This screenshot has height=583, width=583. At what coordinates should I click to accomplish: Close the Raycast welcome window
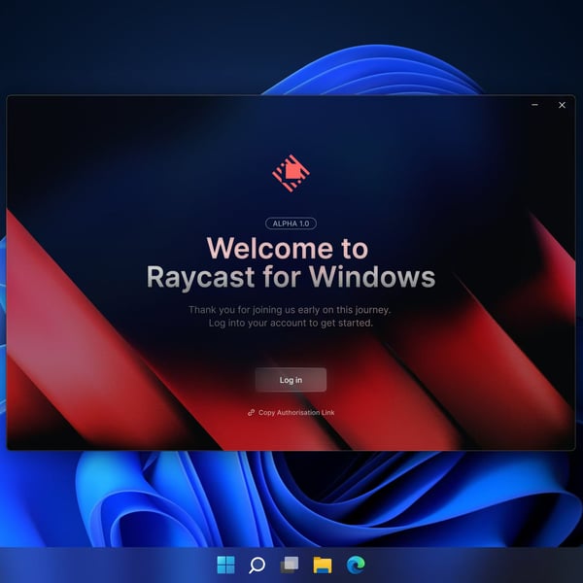pyautogui.click(x=562, y=105)
